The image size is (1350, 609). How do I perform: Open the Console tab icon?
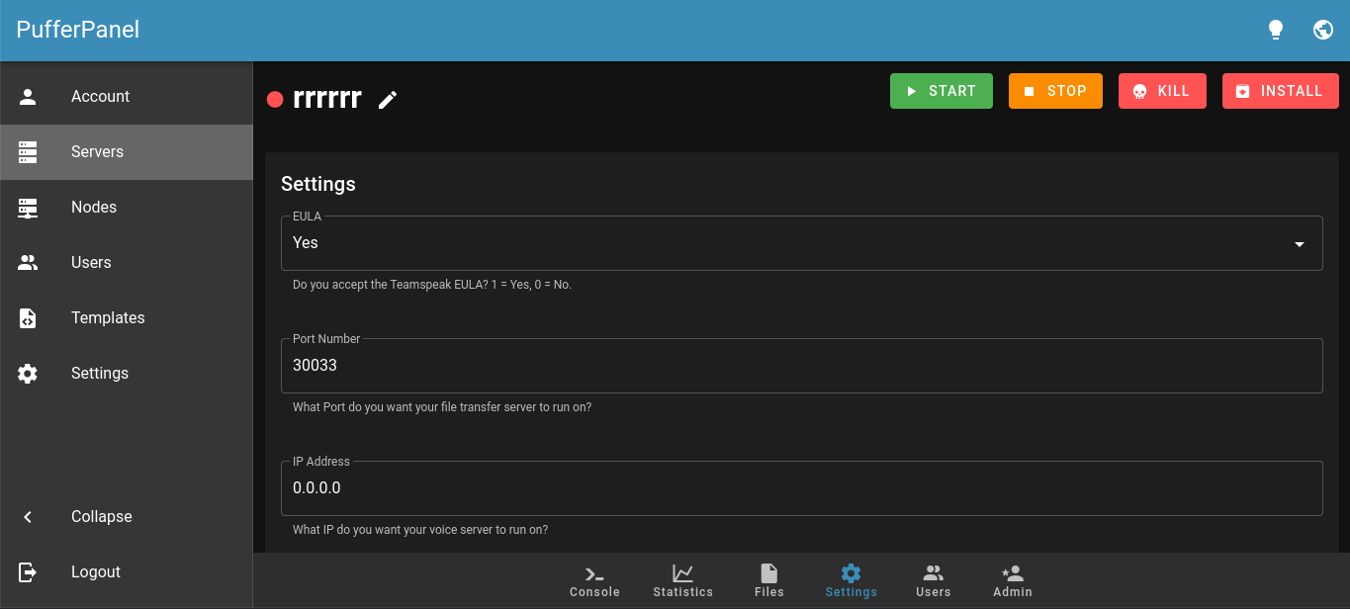[x=594, y=571]
